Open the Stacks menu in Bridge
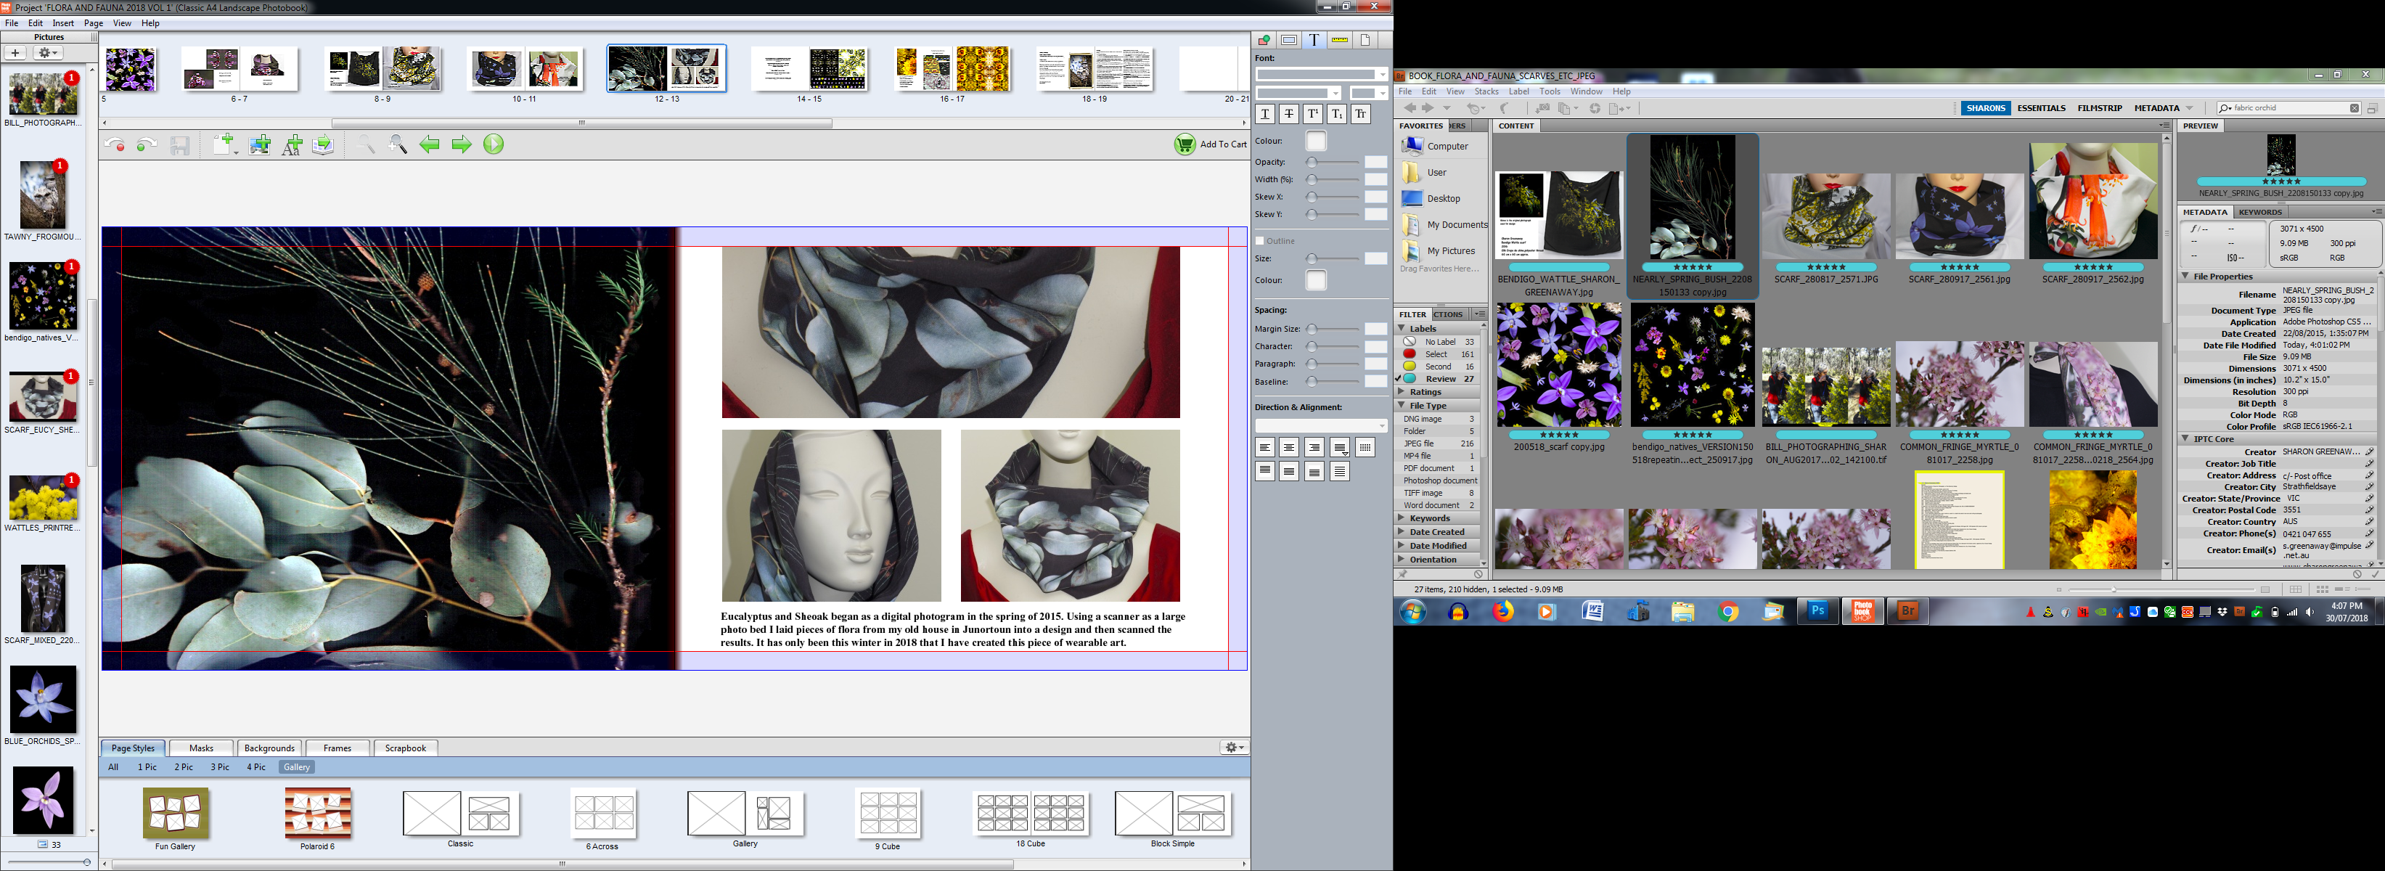The height and width of the screenshot is (871, 2385). 1486,91
